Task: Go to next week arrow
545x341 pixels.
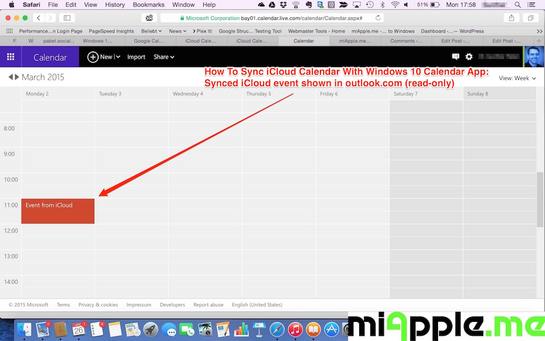Action: click(x=17, y=77)
